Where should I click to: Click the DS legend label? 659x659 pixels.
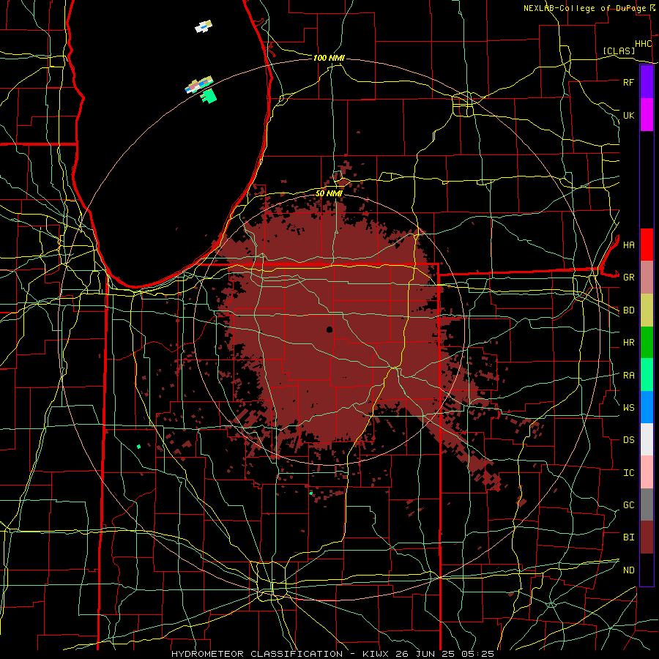[x=628, y=440]
